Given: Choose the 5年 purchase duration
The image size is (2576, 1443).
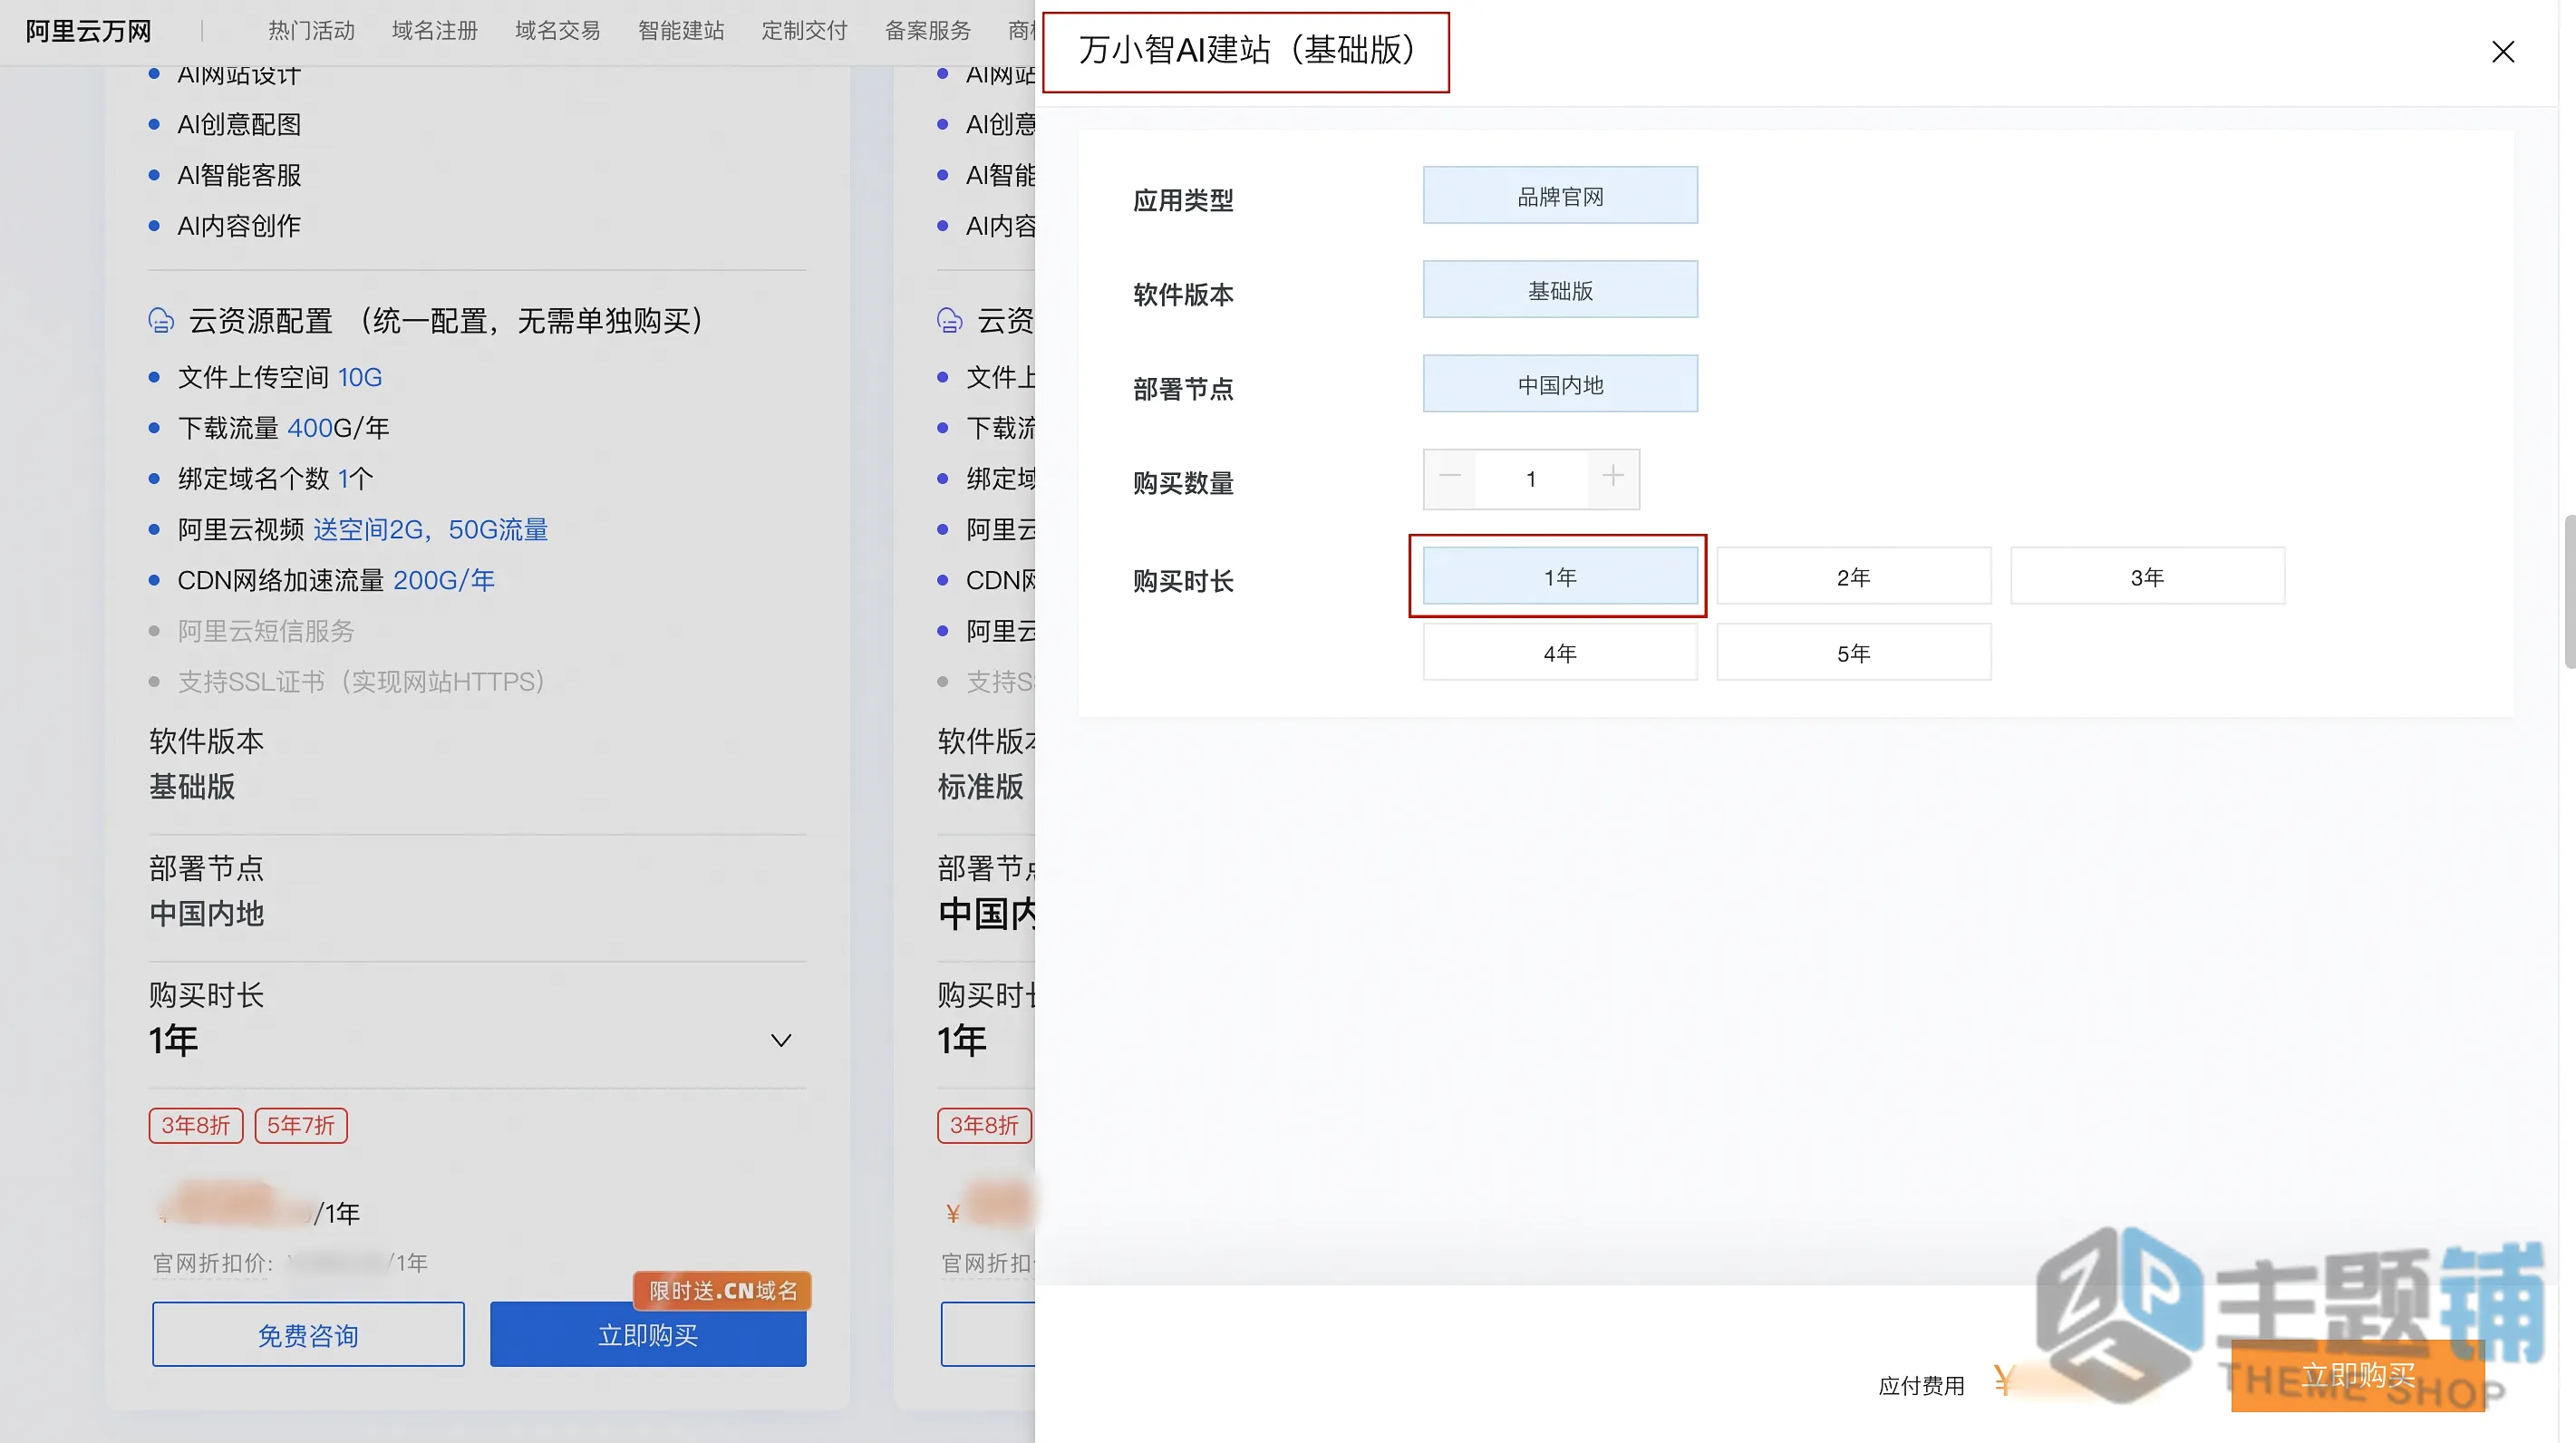Looking at the screenshot, I should click(x=1853, y=653).
